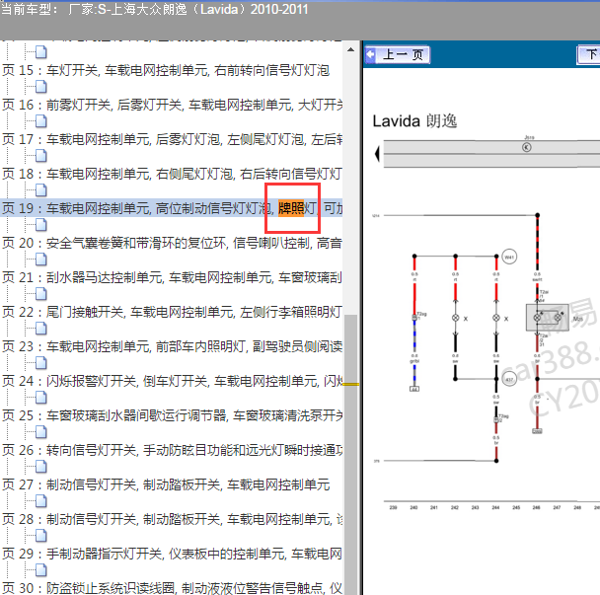The height and width of the screenshot is (595, 600).
Task: Click document icon under page 27
Action: pyautogui.click(x=40, y=501)
